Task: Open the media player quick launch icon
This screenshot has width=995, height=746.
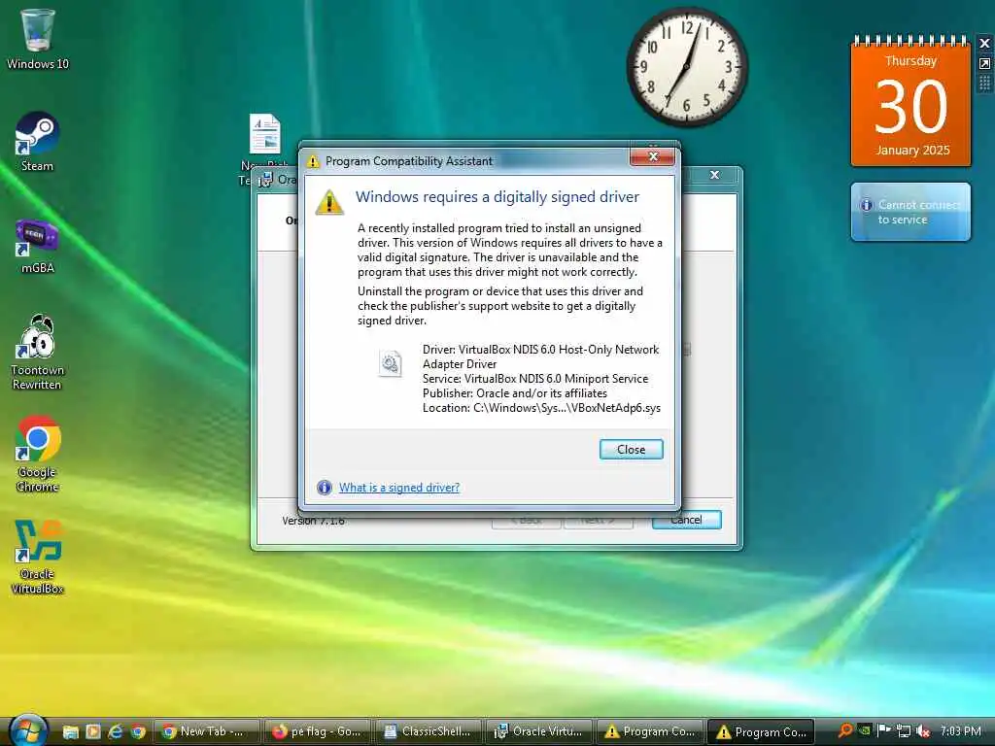Action: coord(92,731)
